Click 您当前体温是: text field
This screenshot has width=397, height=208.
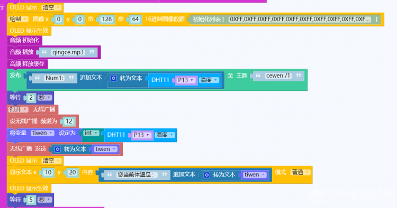[137, 175]
